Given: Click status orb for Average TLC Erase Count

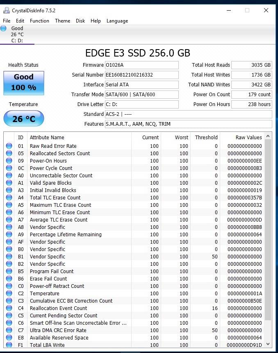Looking at the screenshot, I should point(9,220).
